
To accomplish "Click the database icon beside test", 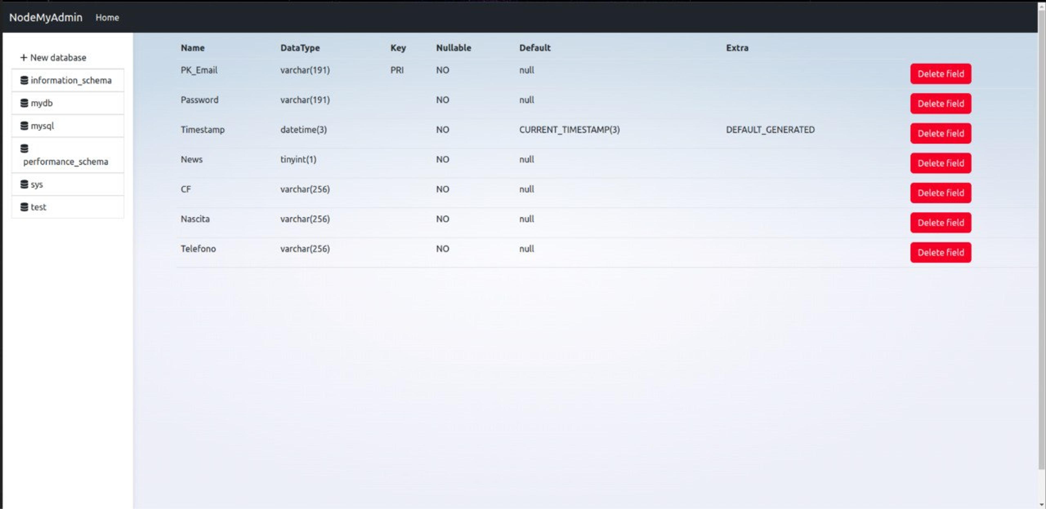I will [24, 207].
